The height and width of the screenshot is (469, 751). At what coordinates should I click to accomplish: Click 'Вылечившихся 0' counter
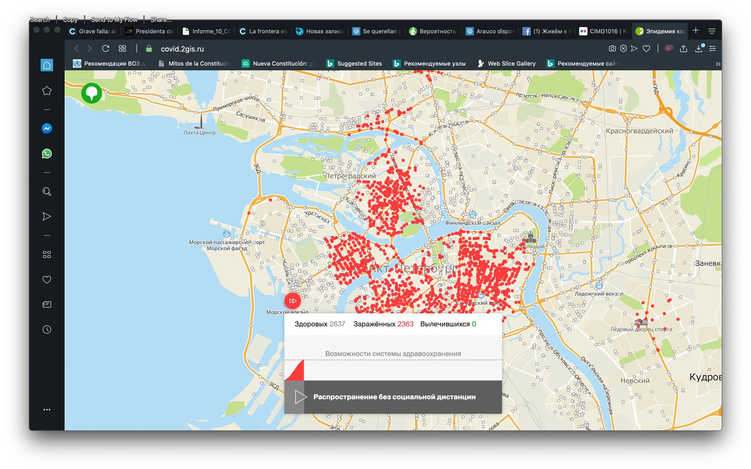tap(448, 324)
